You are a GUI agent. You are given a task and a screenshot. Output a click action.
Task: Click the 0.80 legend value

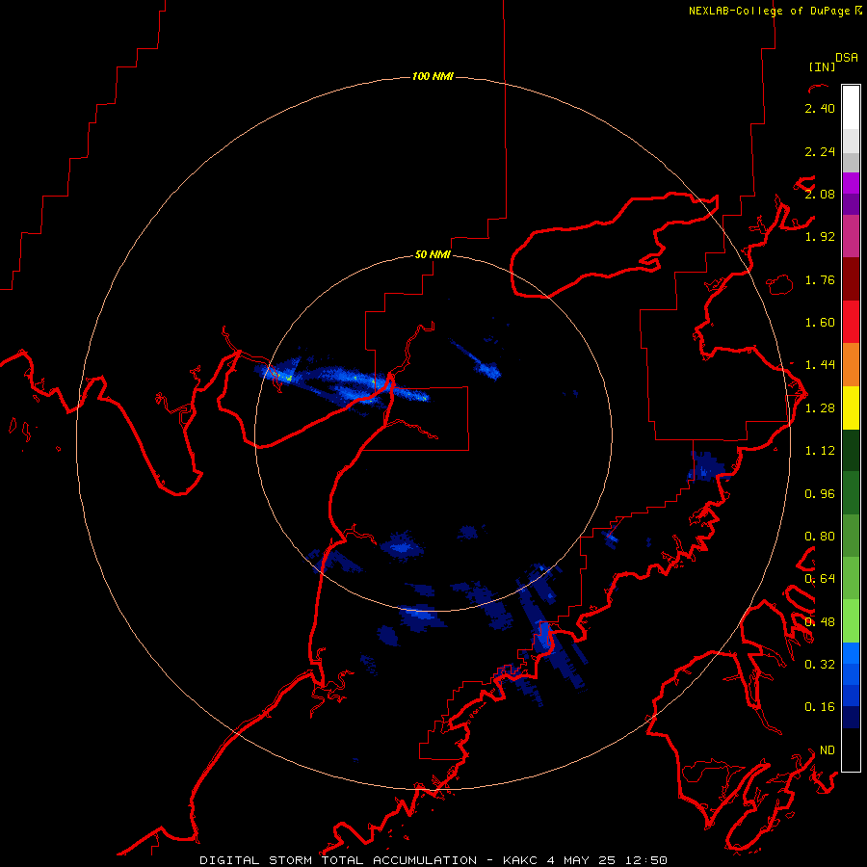[820, 537]
